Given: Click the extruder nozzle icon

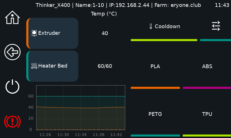Looking at the screenshot, I should [x=34, y=33].
